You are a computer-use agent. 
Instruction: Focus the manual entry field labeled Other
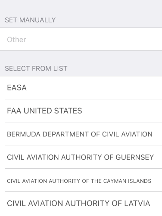coord(81,39)
